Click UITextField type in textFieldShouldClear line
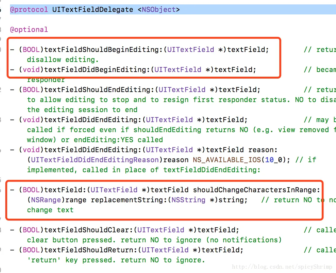This screenshot has width=336, height=273. (161, 230)
